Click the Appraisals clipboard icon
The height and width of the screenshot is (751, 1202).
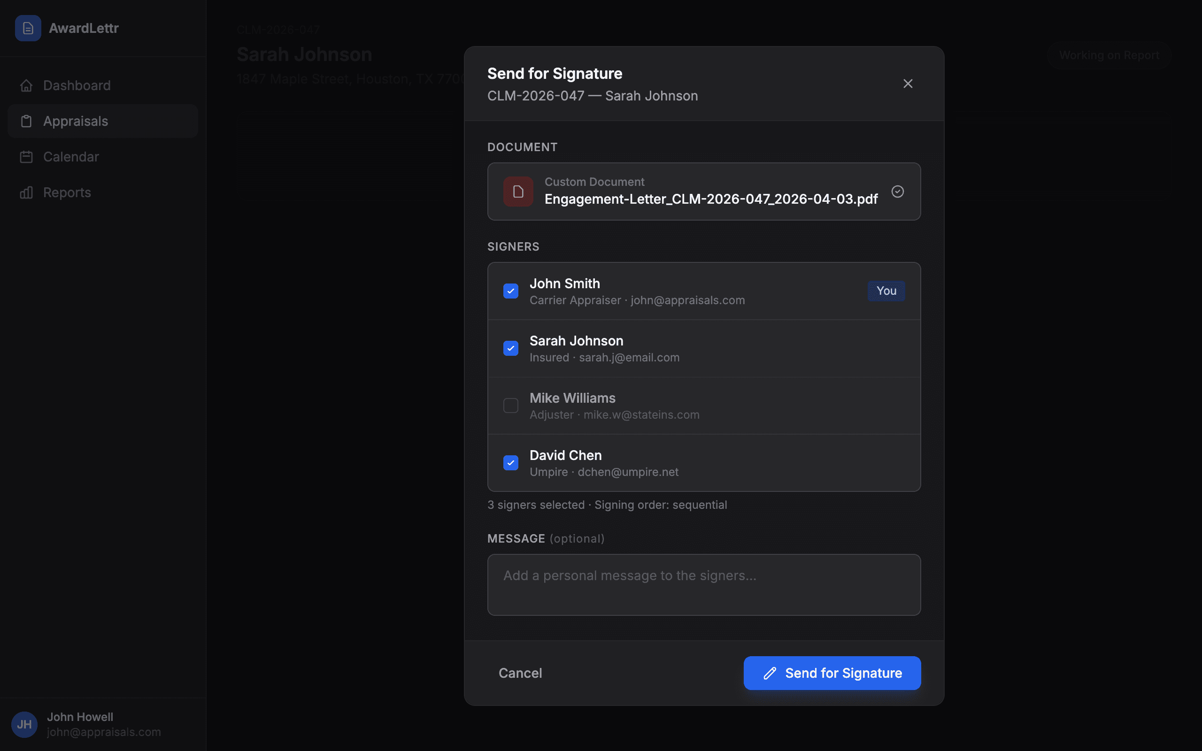[26, 121]
